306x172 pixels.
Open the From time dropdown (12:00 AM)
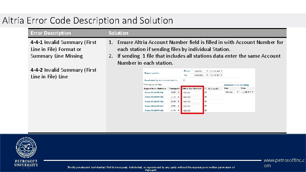pos(216,71)
